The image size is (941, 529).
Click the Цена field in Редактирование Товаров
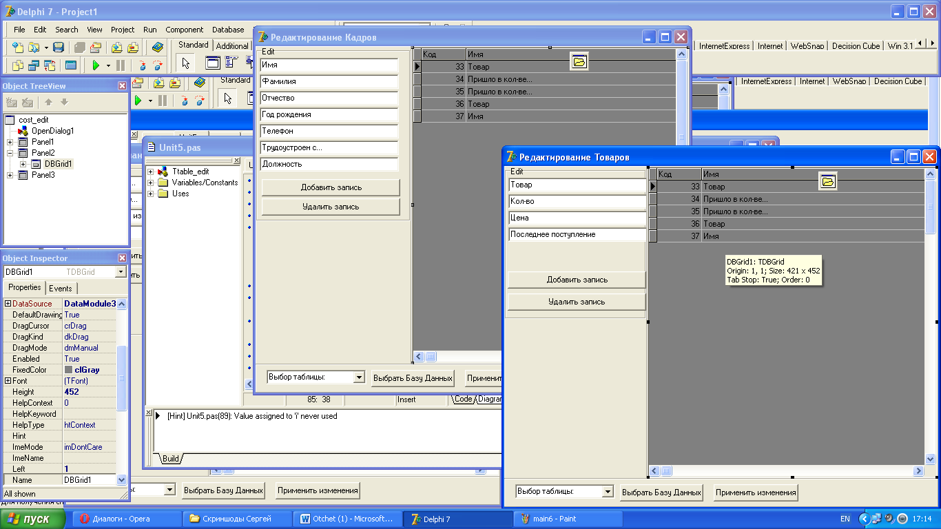click(x=577, y=218)
